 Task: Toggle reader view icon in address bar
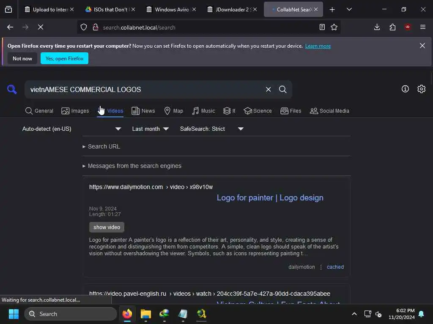(322, 27)
